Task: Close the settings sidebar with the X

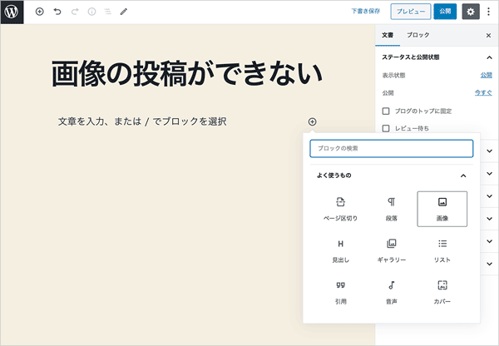Action: pyautogui.click(x=488, y=35)
